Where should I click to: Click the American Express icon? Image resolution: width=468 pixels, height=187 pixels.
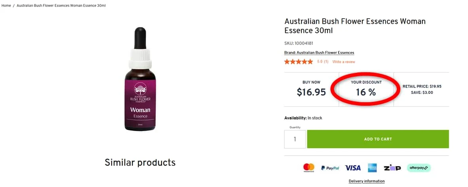tap(372, 168)
